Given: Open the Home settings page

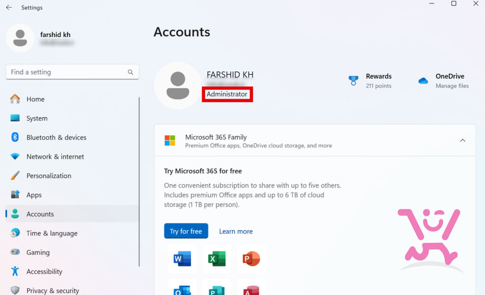Looking at the screenshot, I should 72,99.
